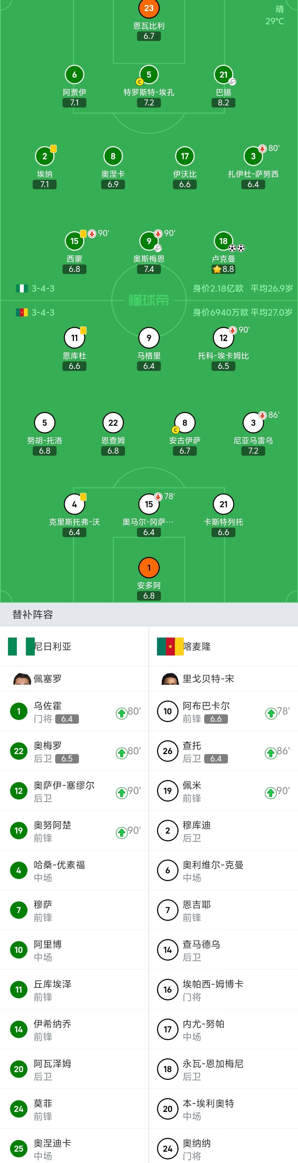
Task: Open bench player 19 佩米
Action: [x=223, y=791]
